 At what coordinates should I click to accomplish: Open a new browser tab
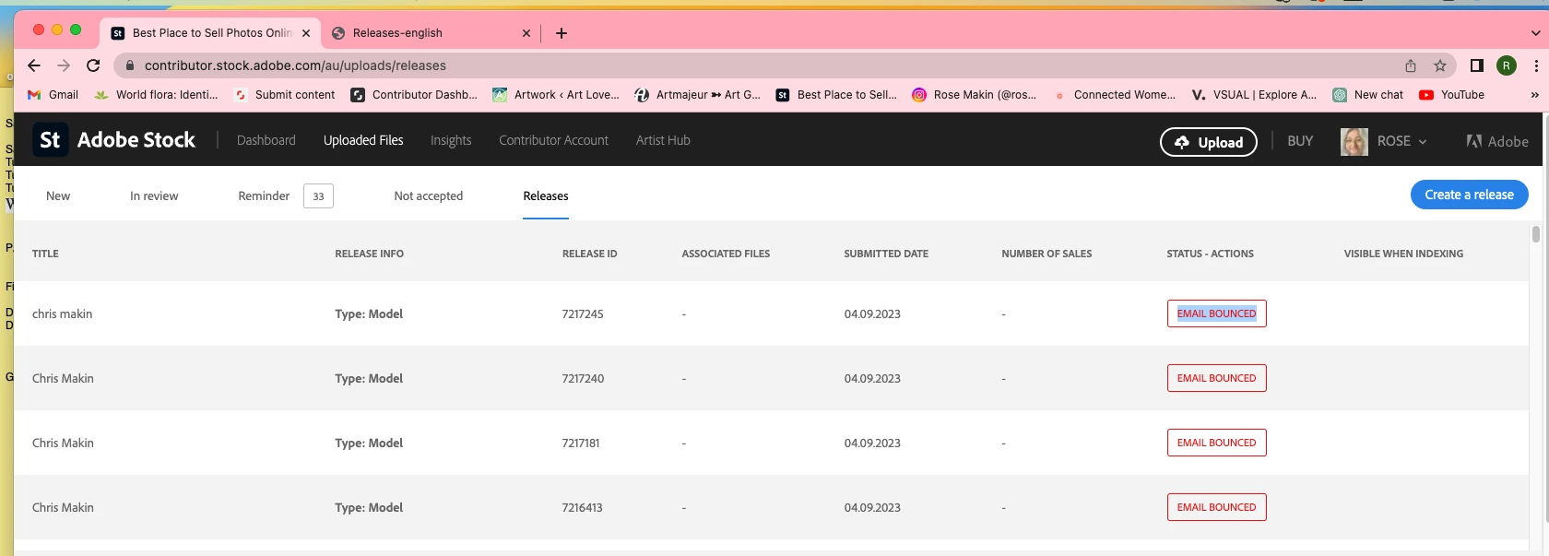pyautogui.click(x=562, y=33)
